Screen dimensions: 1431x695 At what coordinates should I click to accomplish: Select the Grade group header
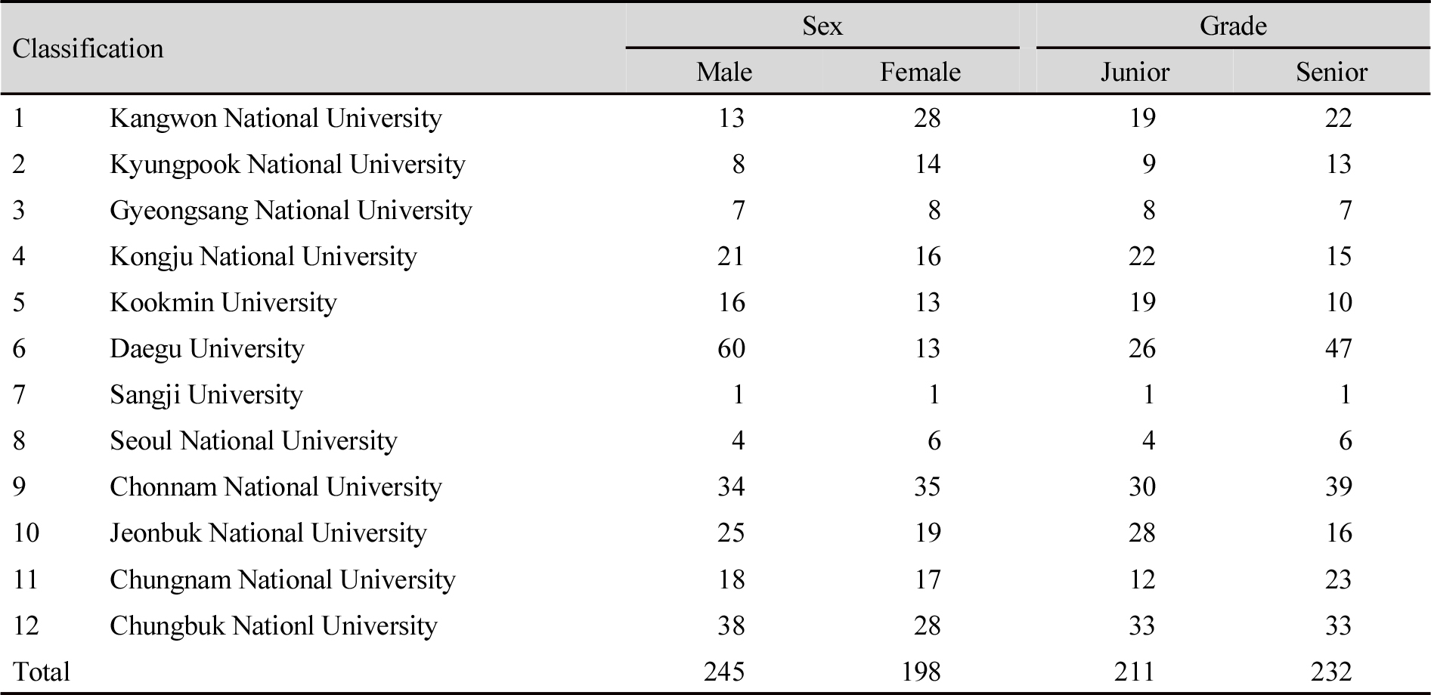pos(1232,26)
